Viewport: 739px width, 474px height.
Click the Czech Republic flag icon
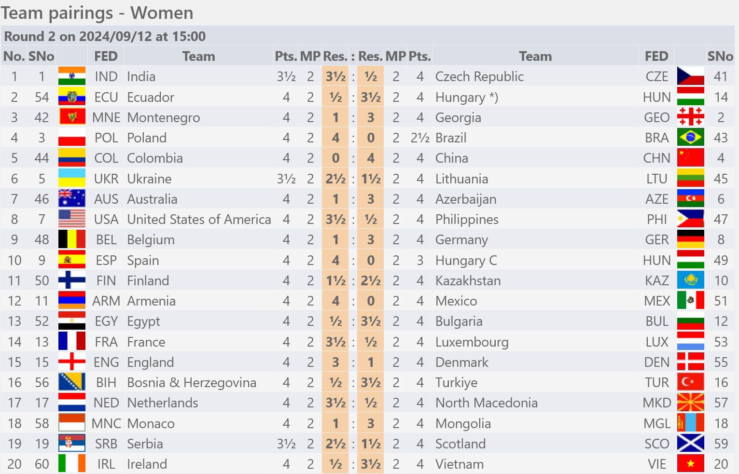point(690,76)
